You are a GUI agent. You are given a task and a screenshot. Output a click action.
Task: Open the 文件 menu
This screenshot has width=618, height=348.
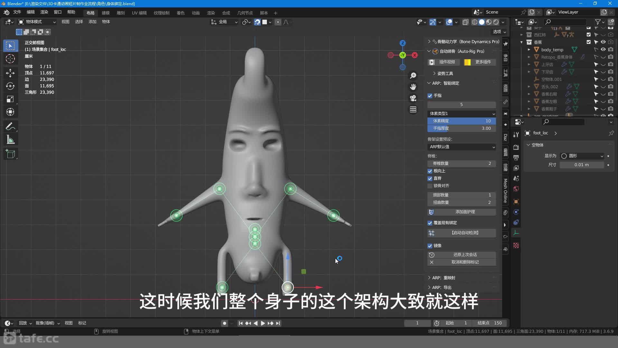tap(17, 12)
